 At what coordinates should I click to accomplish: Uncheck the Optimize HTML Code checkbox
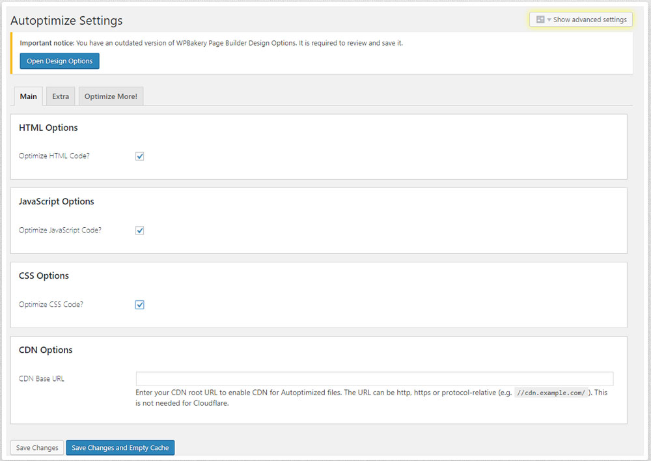click(x=139, y=156)
